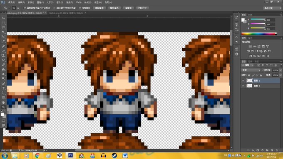283x159 pixels.
Task: Delete layer using trash icon
Action: [277, 150]
